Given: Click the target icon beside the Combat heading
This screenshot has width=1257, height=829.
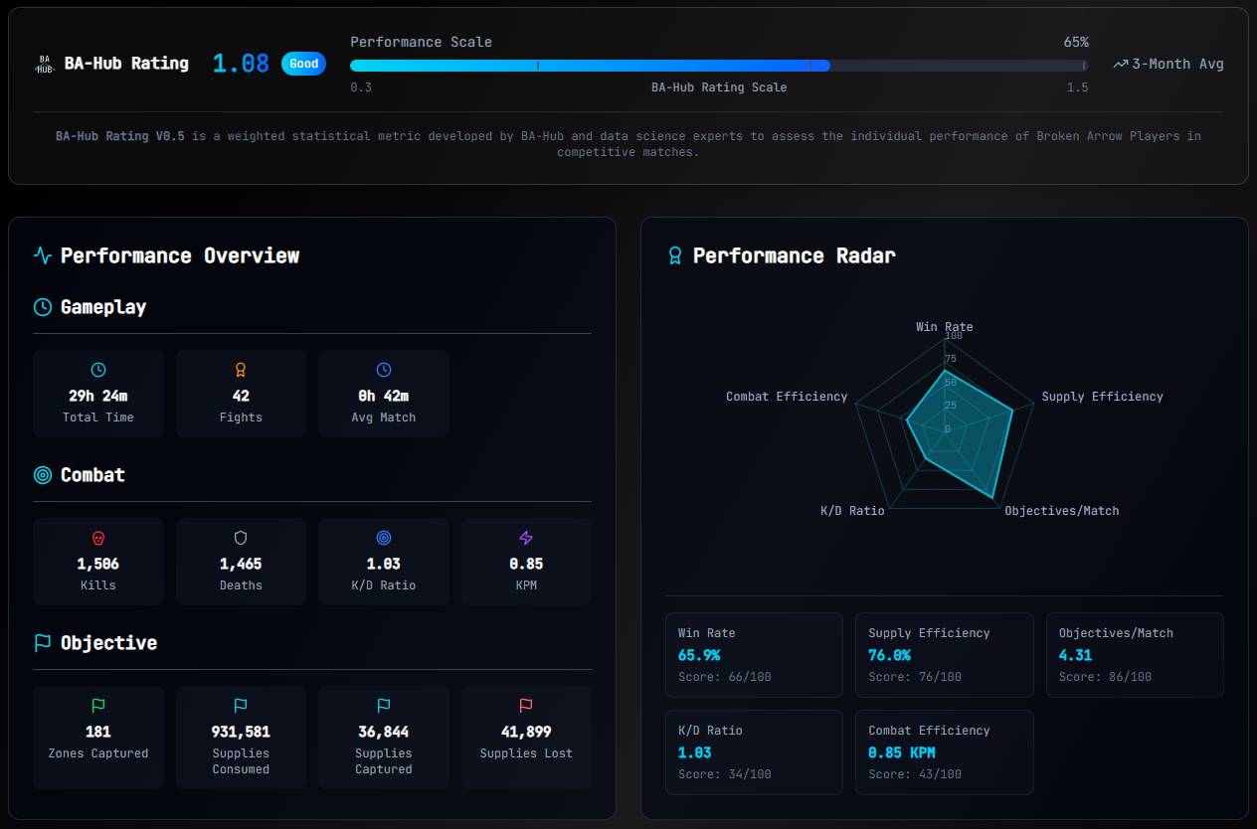Looking at the screenshot, I should [x=43, y=475].
